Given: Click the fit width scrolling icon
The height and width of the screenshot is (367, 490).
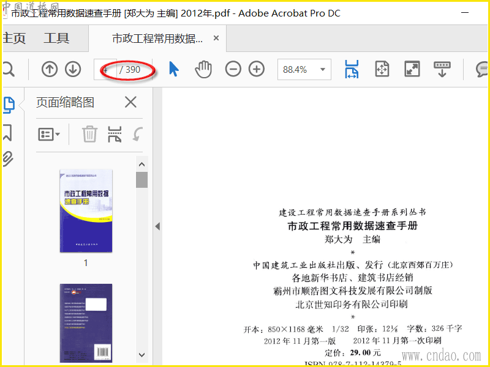Looking at the screenshot, I should pyautogui.click(x=352, y=69).
